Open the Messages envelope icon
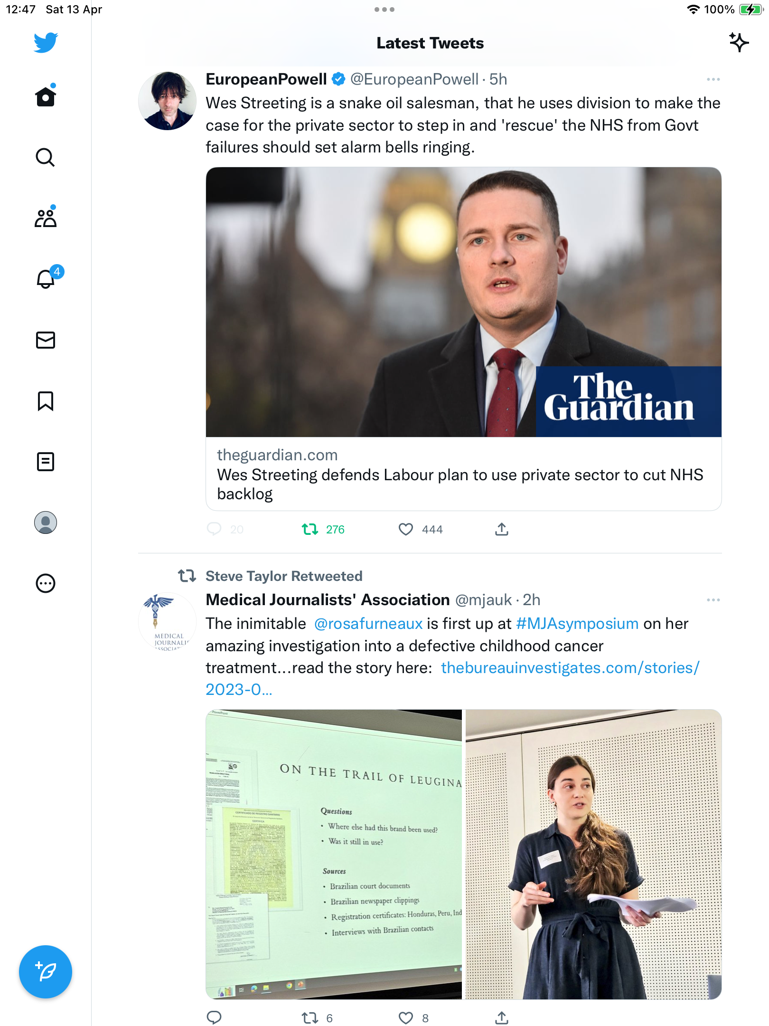769x1026 pixels. pyautogui.click(x=46, y=340)
